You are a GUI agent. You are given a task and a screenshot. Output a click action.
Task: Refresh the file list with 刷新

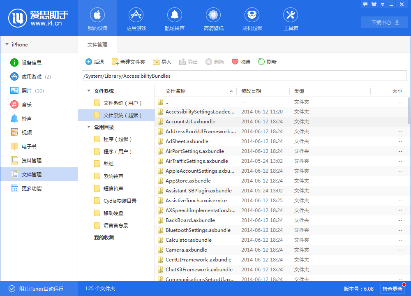point(267,62)
